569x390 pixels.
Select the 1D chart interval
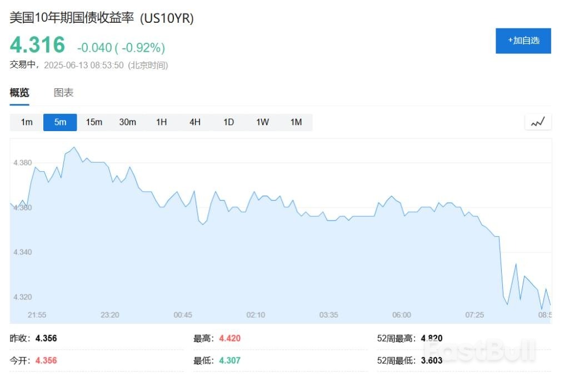click(x=228, y=122)
